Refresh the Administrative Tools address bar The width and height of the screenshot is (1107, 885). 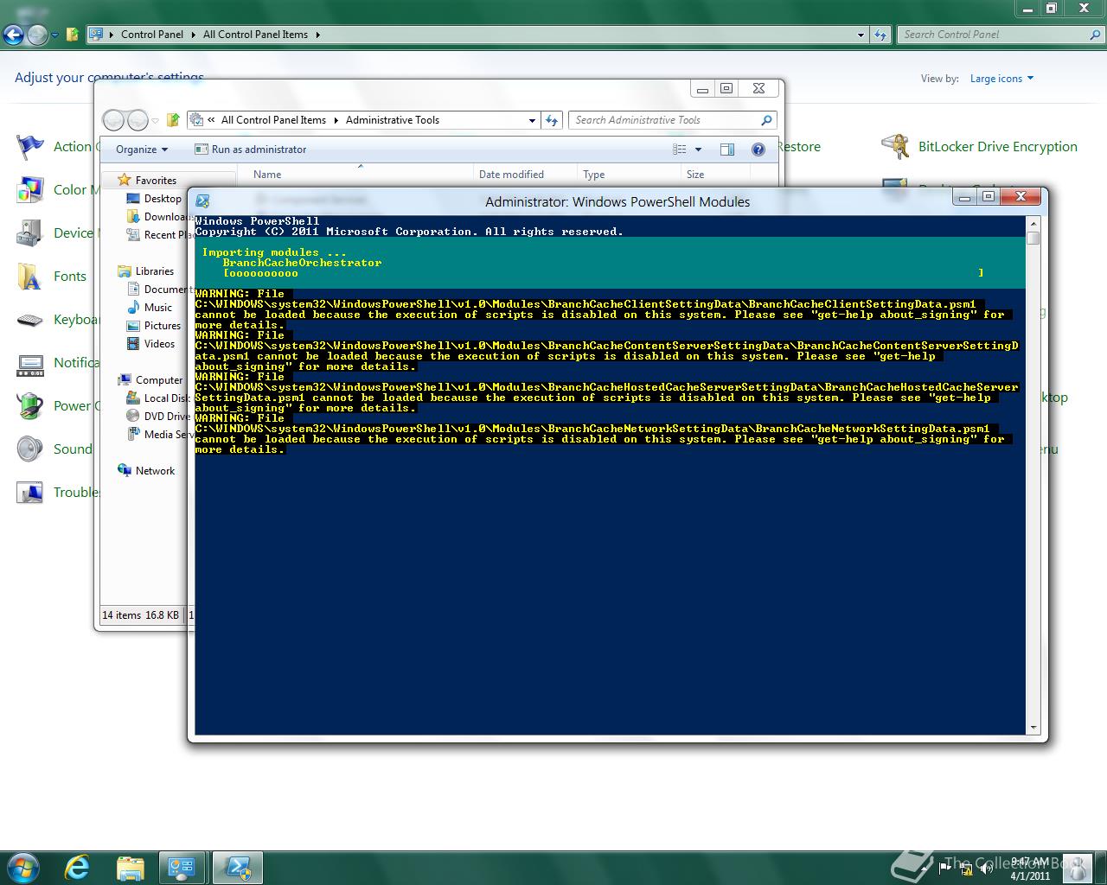pos(552,120)
